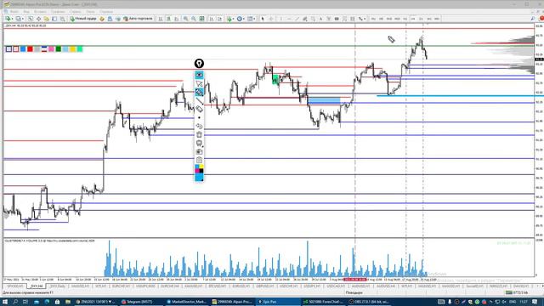Expand the periods dropdown

[244, 19]
